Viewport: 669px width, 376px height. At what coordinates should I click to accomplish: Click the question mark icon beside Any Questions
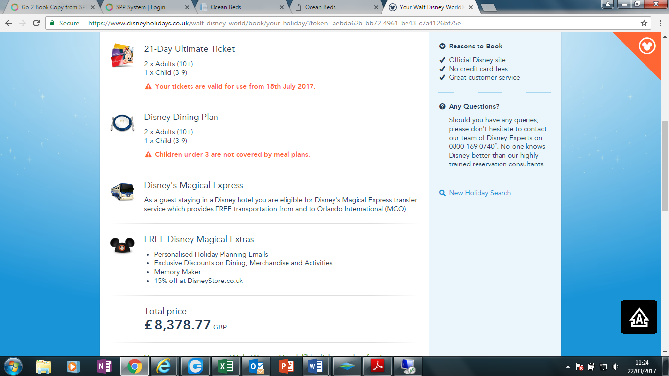pos(442,106)
